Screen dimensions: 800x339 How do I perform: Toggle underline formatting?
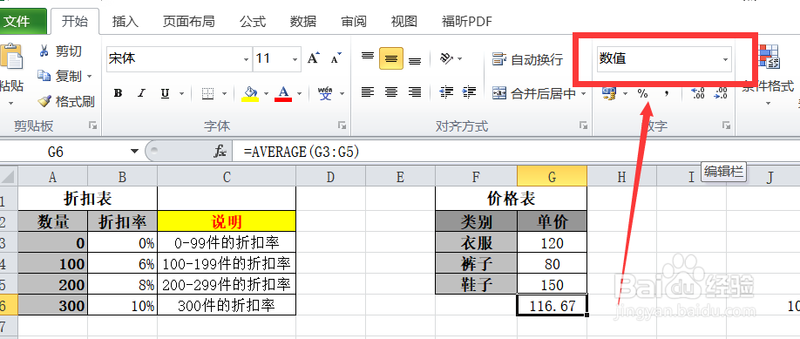[165, 93]
